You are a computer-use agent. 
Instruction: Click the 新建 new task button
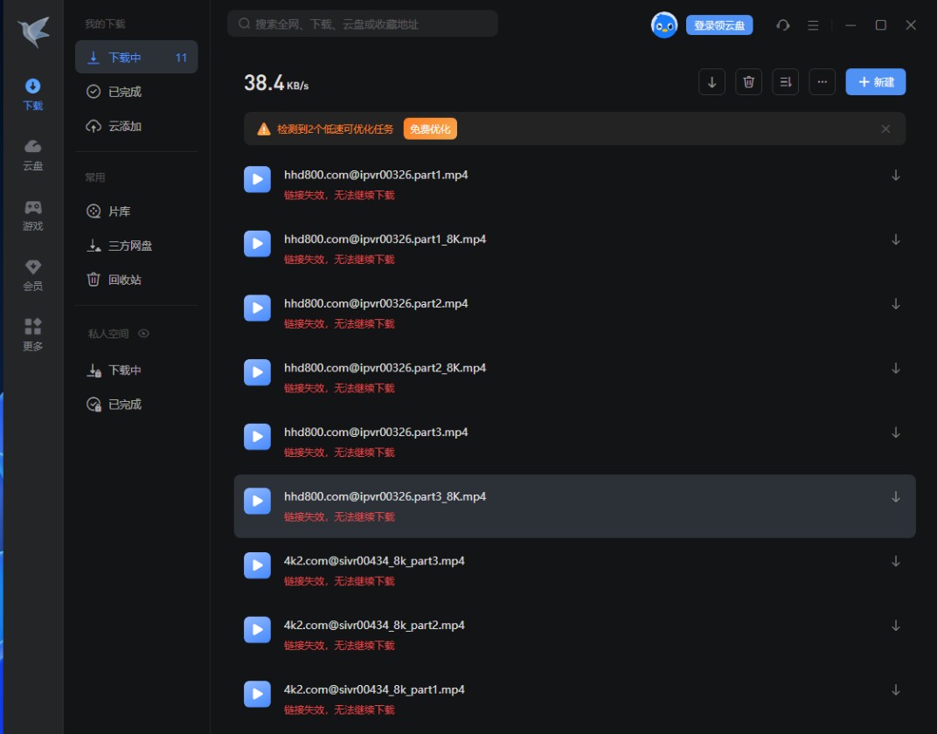[x=876, y=82]
